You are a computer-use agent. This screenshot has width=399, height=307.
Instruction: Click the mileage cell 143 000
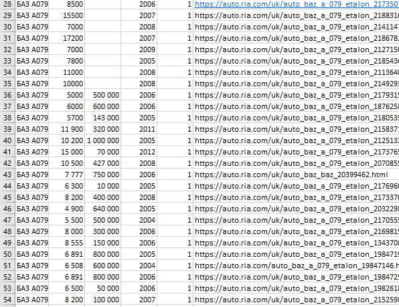coord(103,118)
